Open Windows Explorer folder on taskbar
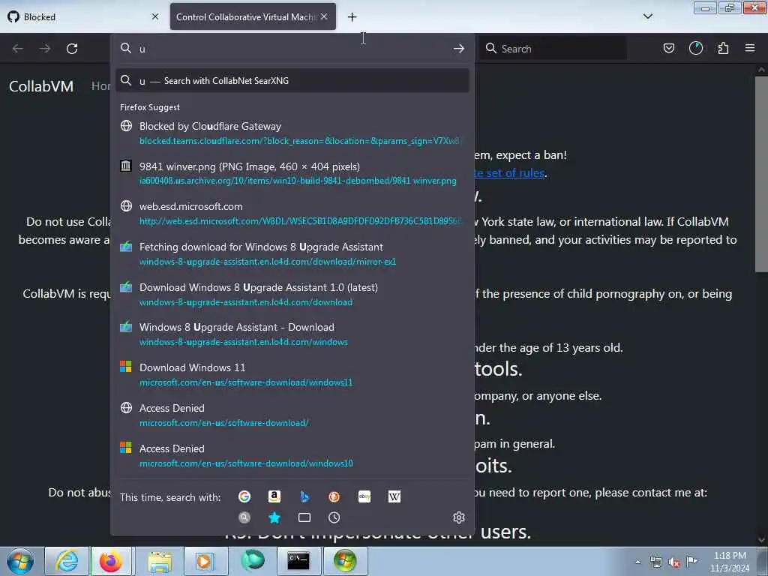768x576 pixels. tap(160, 561)
